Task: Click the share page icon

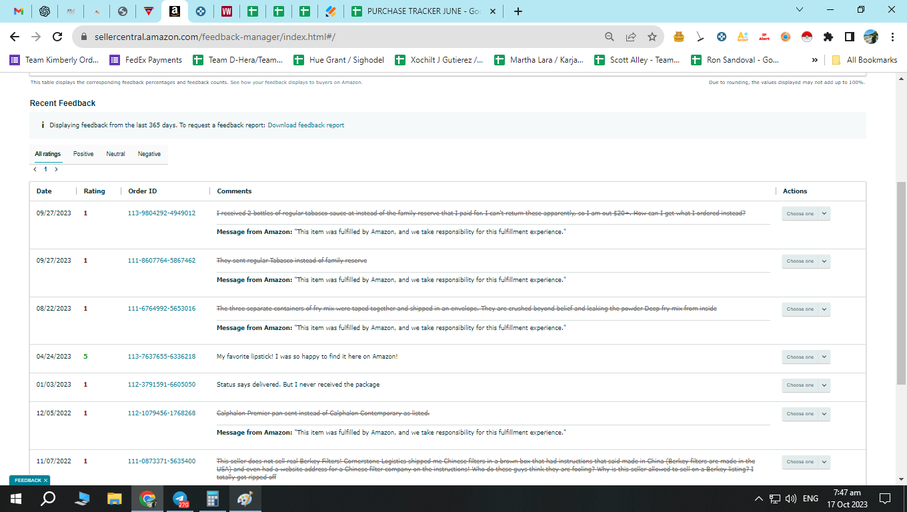Action: [631, 37]
